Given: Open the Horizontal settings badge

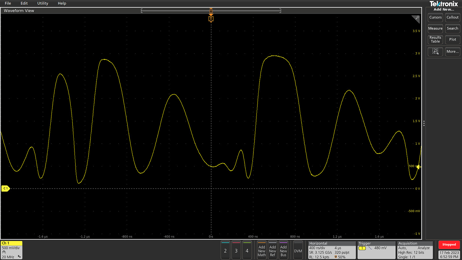Looking at the screenshot, I should pos(331,250).
